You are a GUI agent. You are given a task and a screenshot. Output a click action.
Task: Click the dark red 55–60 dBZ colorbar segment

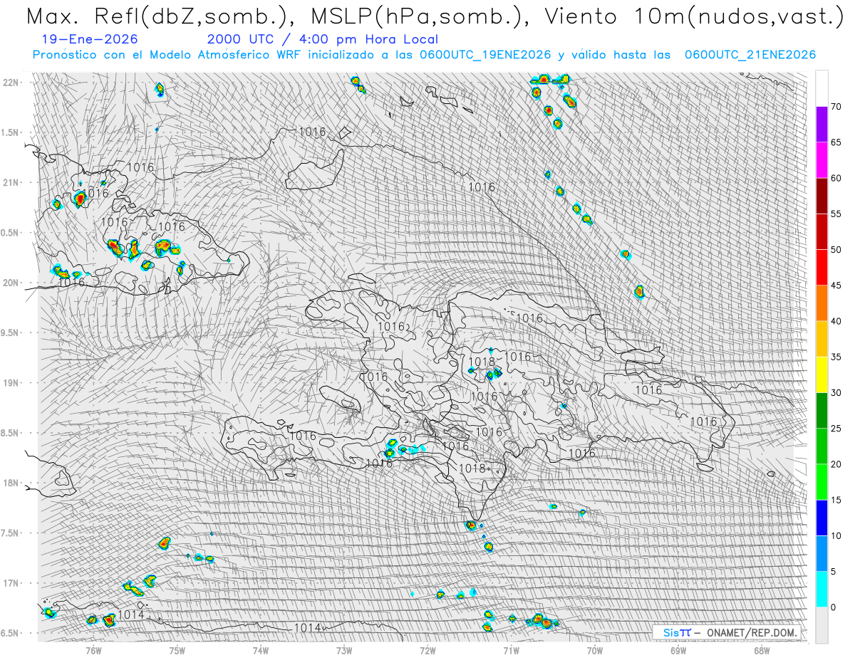click(822, 196)
